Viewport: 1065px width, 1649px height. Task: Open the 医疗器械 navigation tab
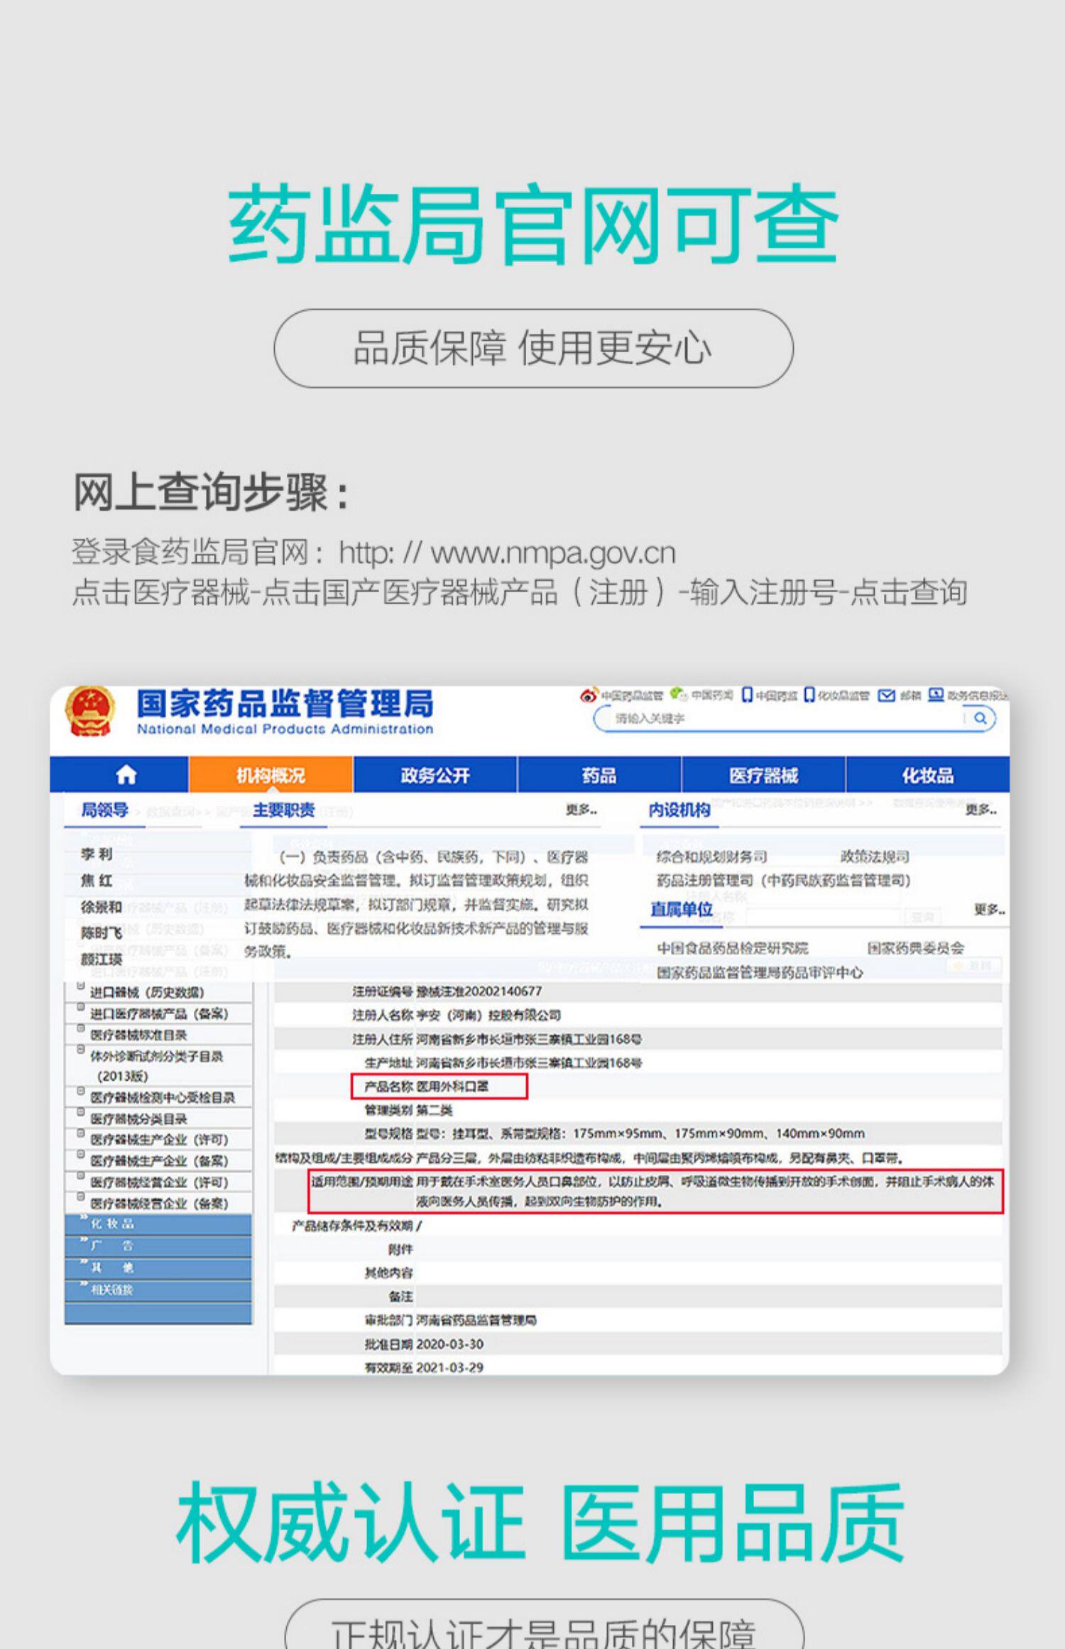coord(763,775)
